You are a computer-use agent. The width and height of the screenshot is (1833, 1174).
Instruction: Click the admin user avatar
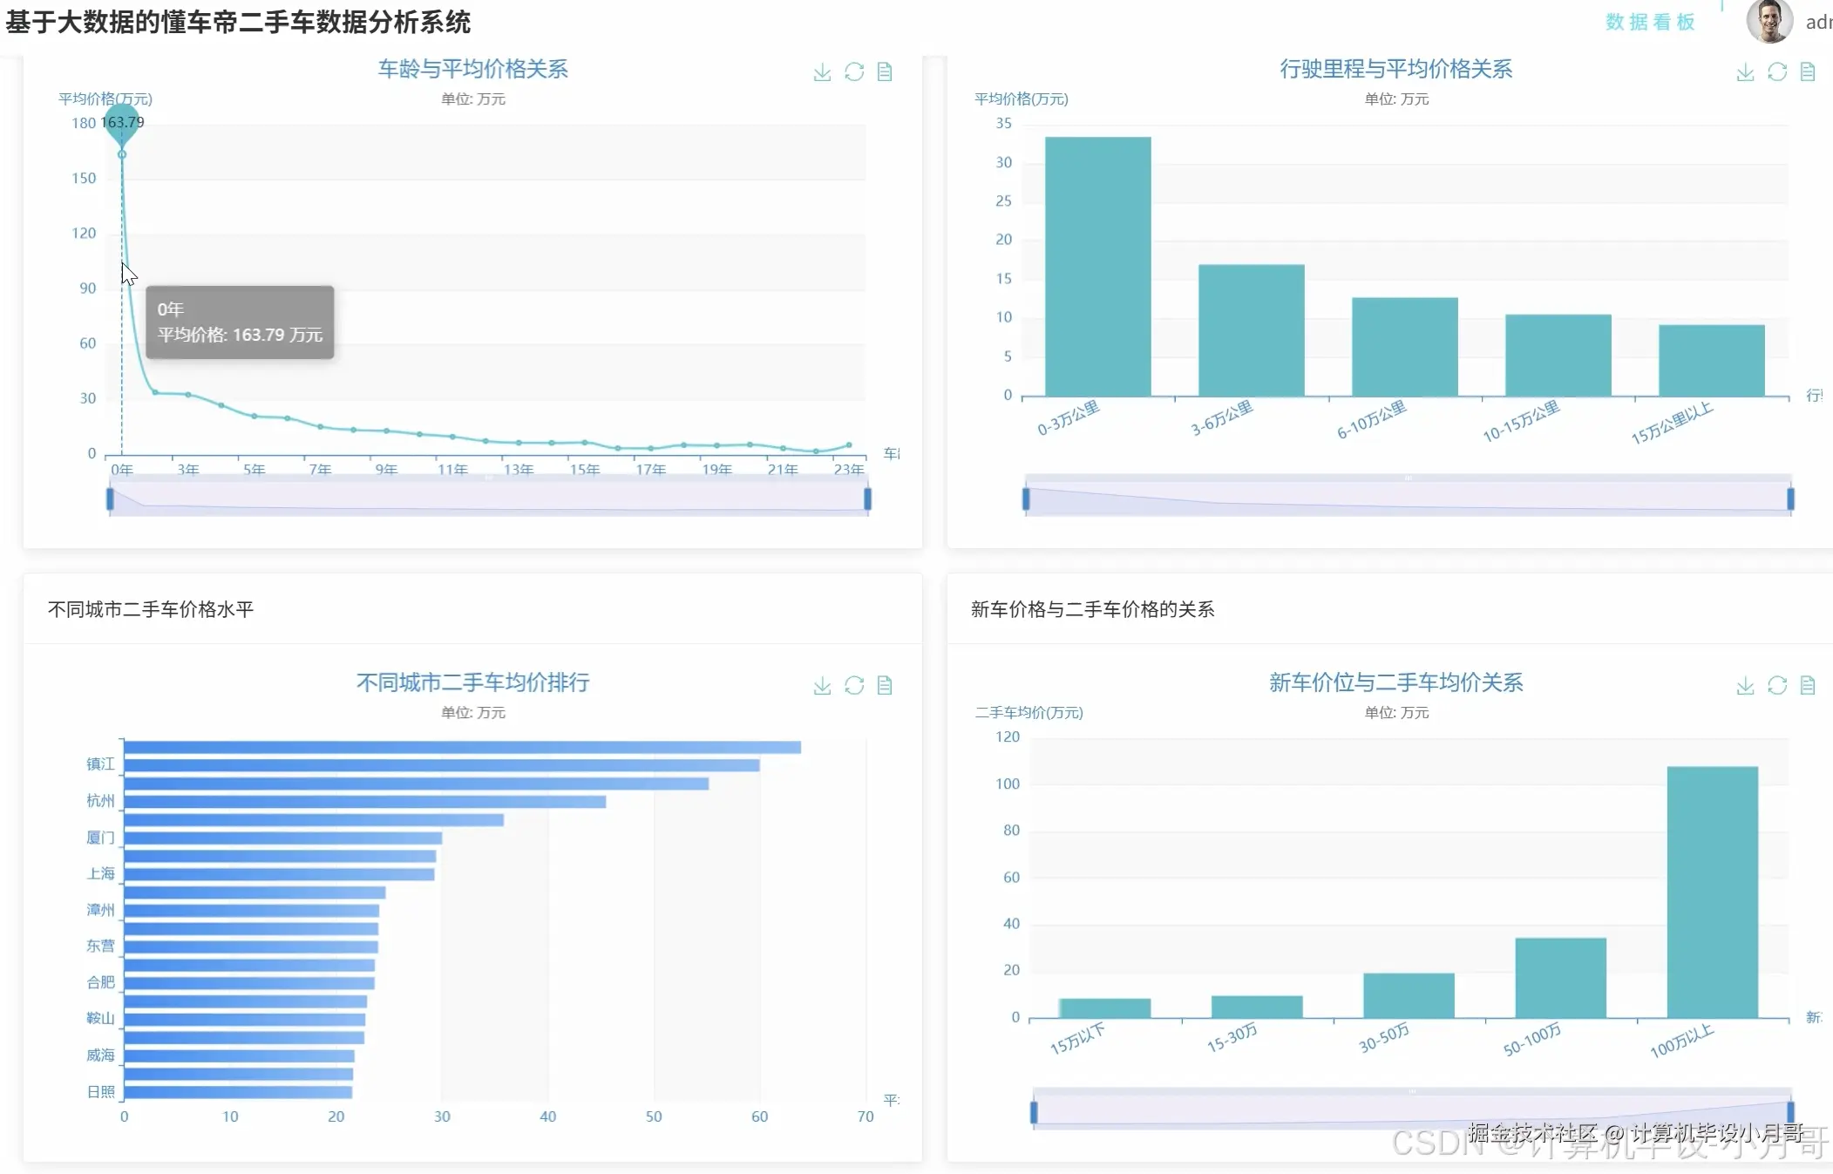pos(1769,21)
